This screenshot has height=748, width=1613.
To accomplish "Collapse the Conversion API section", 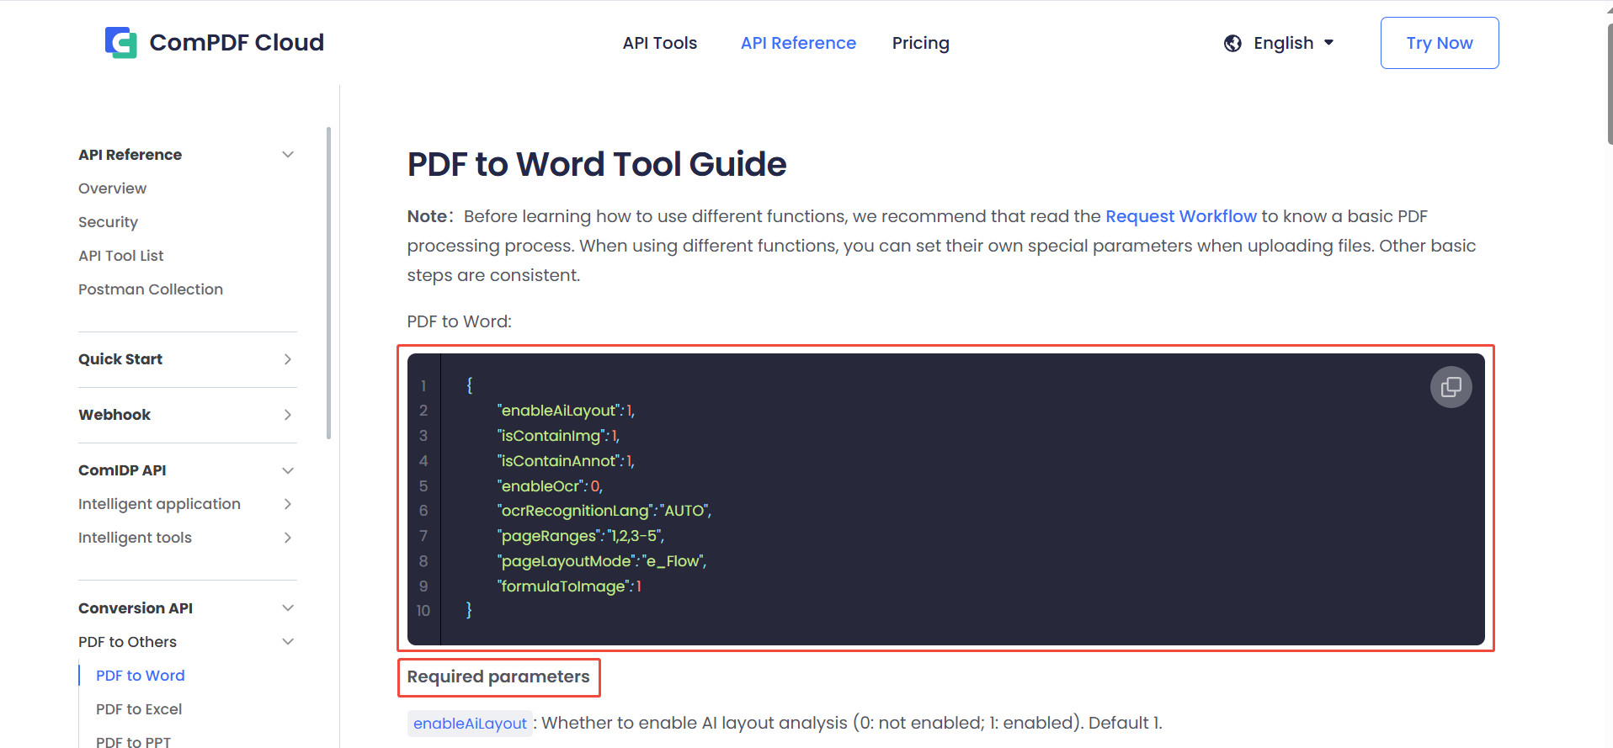I will (x=288, y=608).
